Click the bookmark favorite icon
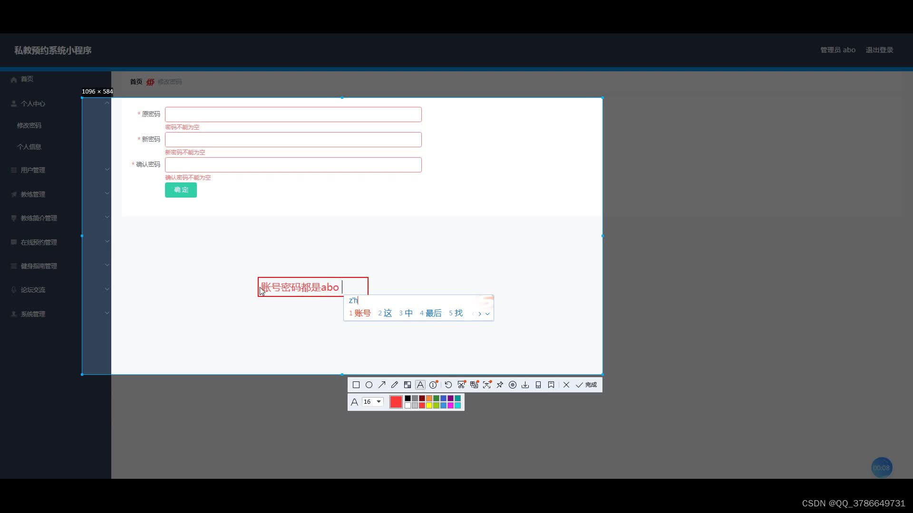This screenshot has height=513, width=913. coord(551,385)
